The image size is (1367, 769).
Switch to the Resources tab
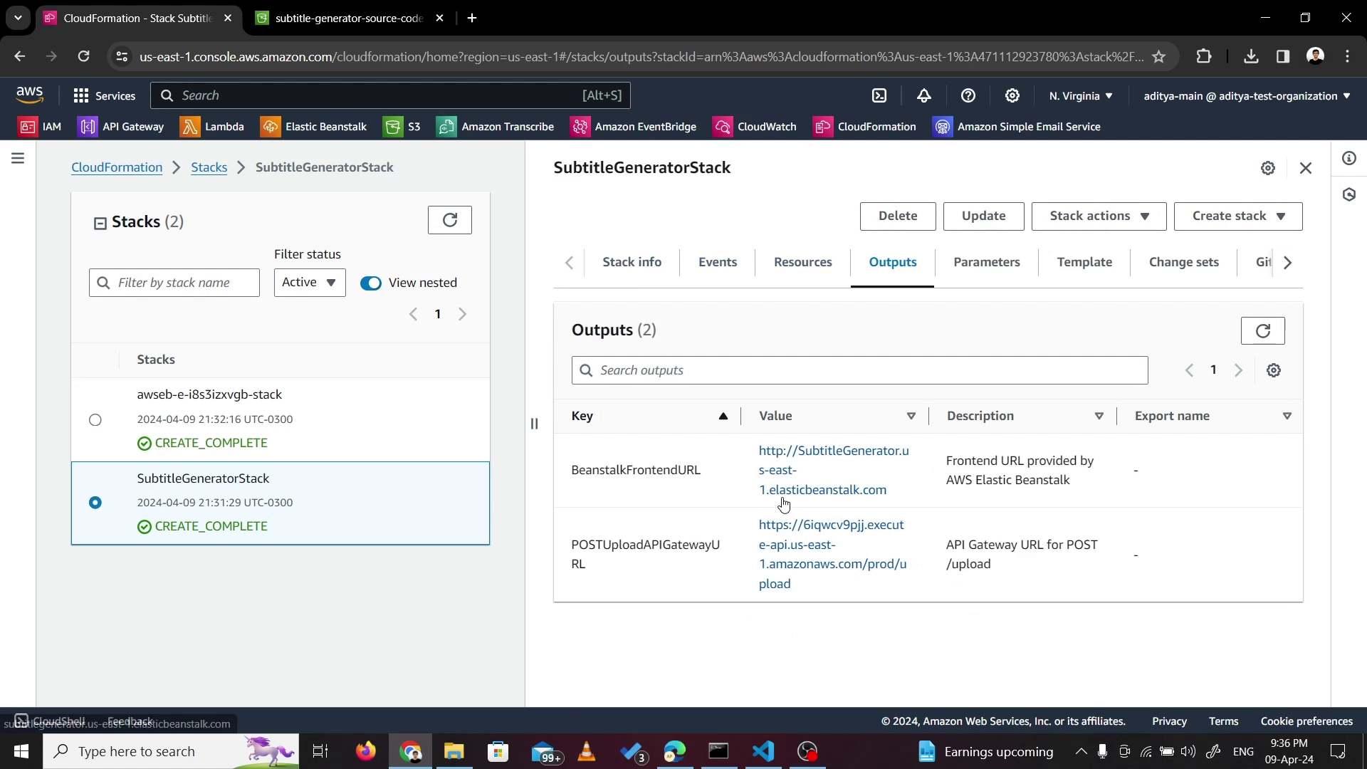pos(802,262)
